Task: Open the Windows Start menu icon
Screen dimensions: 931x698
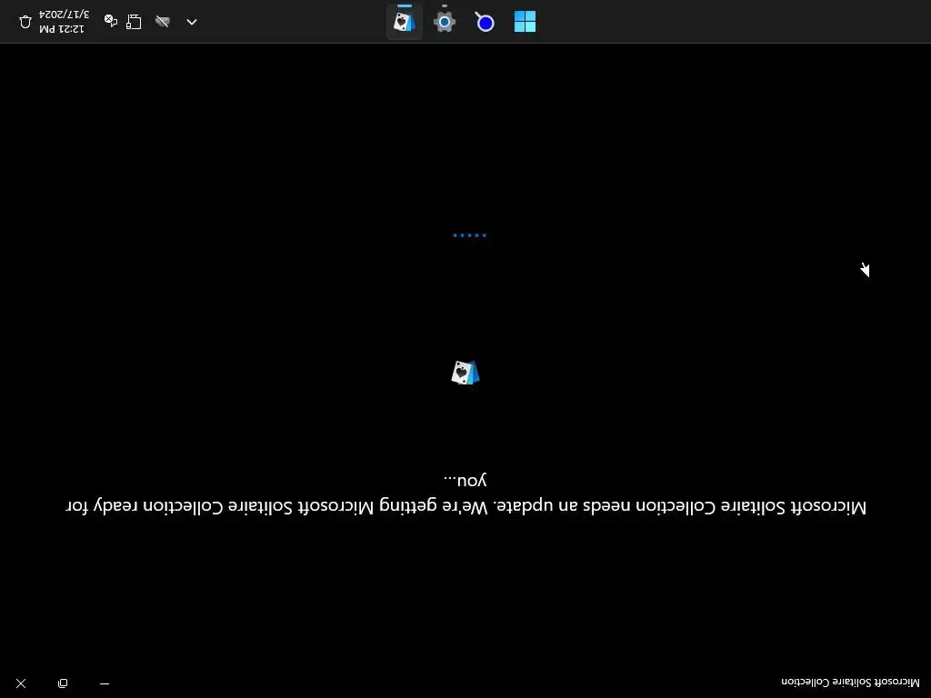Action: (525, 22)
